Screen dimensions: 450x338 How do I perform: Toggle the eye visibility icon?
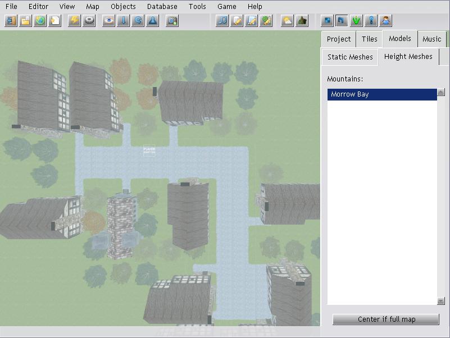tap(108, 21)
